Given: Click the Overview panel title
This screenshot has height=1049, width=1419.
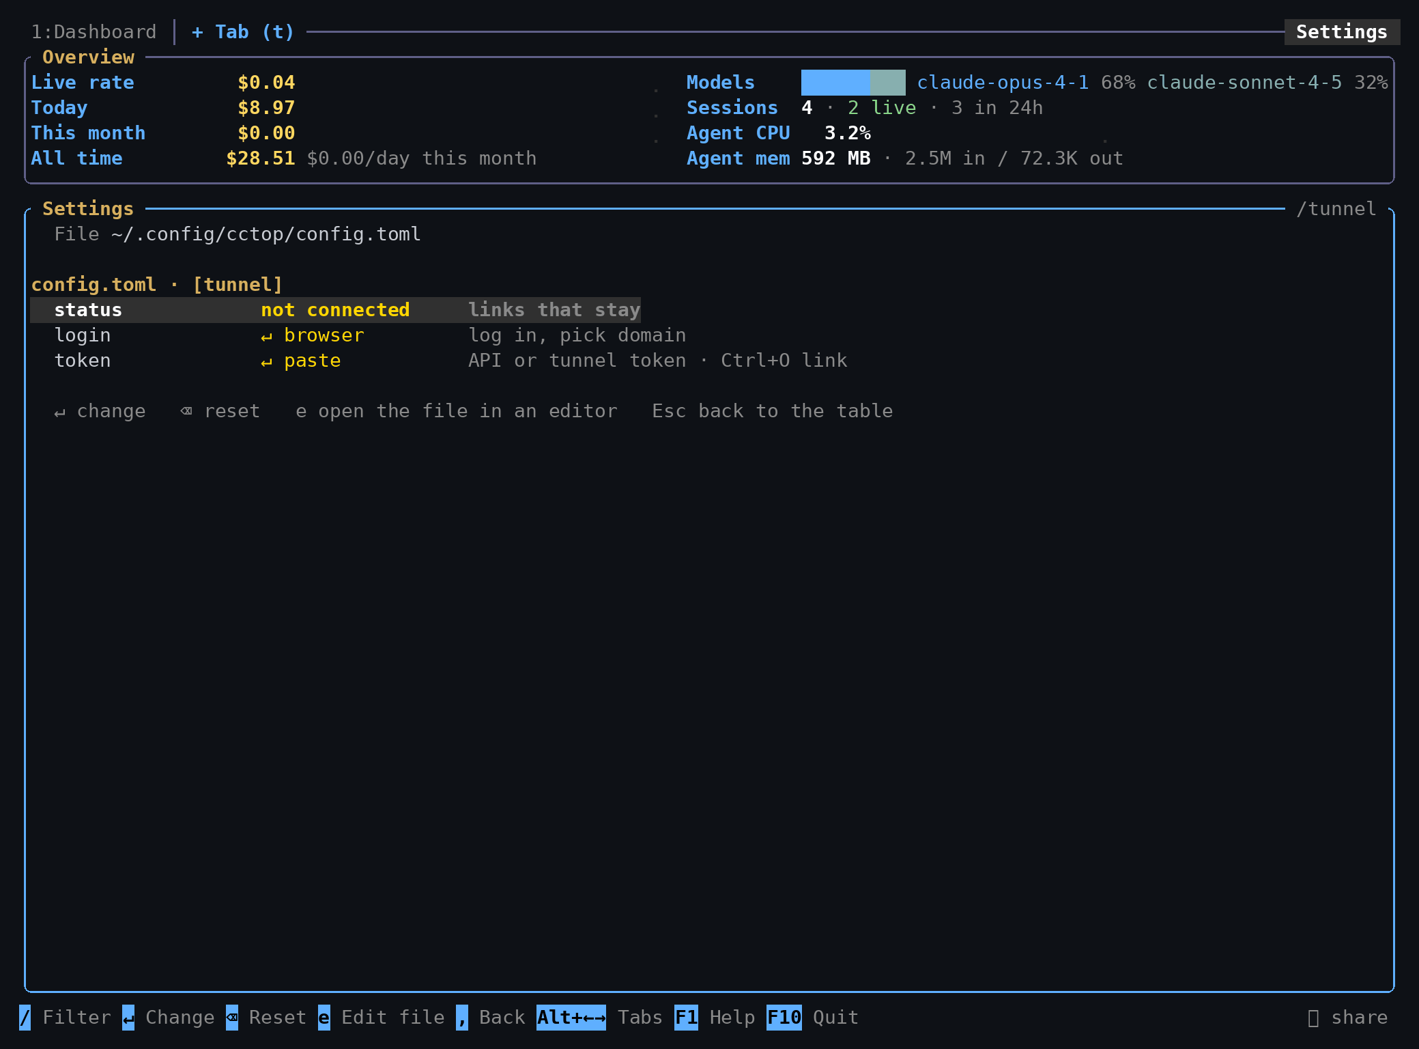Looking at the screenshot, I should [x=88, y=57].
